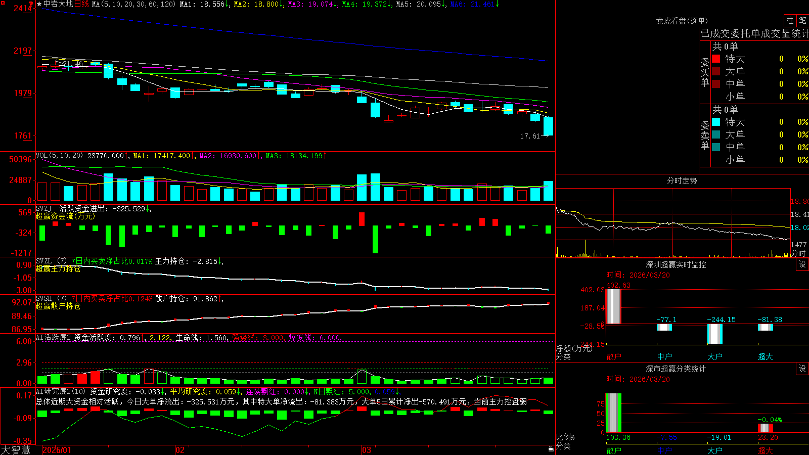Select the latest cyan volume bar

point(548,191)
